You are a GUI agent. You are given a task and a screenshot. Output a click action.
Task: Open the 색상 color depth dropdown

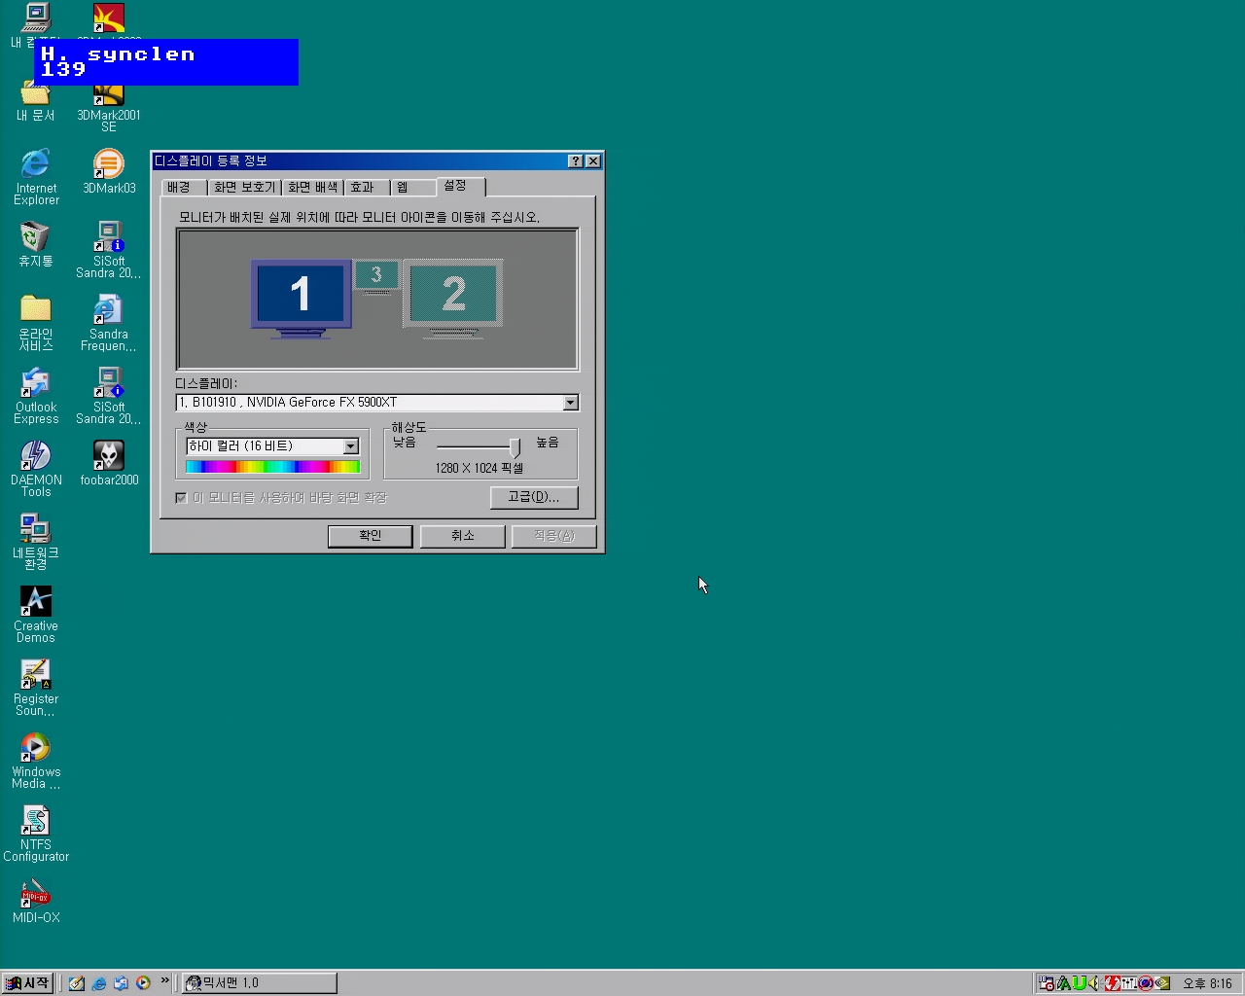coord(351,446)
